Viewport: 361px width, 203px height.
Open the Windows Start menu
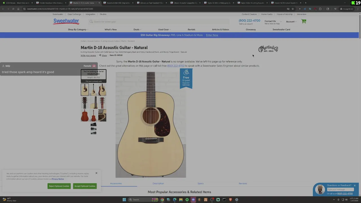(124, 200)
